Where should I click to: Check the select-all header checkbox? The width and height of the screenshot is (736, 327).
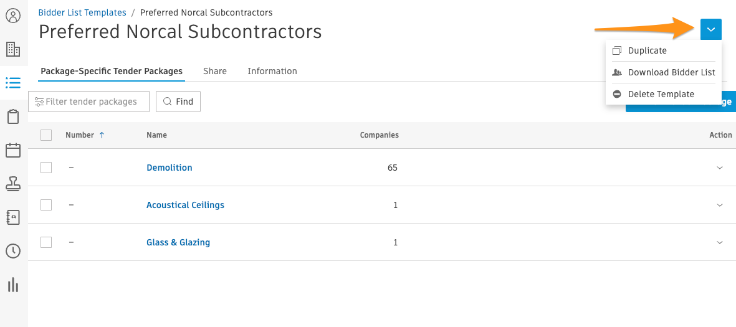(x=46, y=135)
